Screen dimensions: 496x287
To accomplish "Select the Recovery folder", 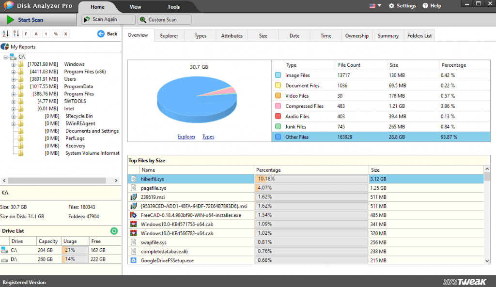I will pyautogui.click(x=75, y=146).
